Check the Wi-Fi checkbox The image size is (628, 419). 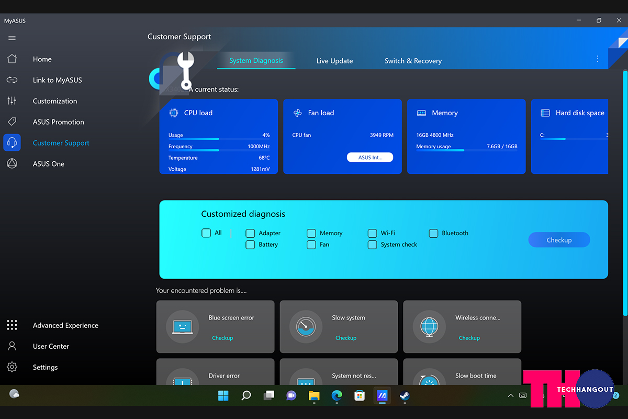coord(372,234)
